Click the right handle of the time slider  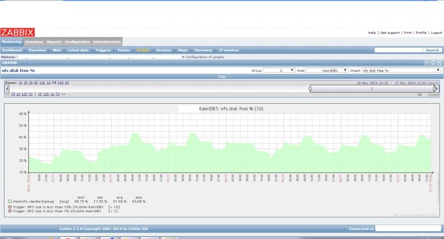click(x=435, y=88)
